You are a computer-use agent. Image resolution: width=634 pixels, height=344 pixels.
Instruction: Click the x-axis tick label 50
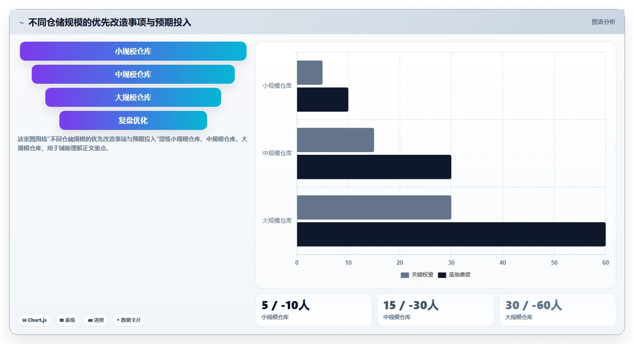tap(554, 263)
